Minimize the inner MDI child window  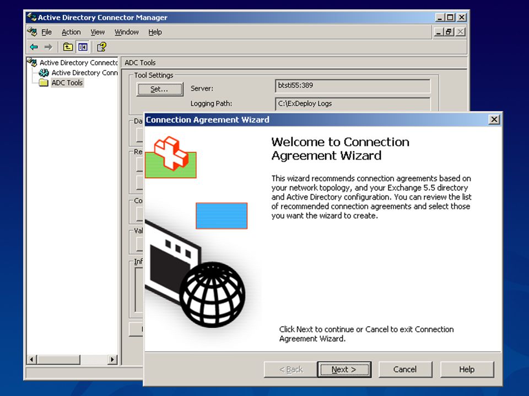[x=438, y=32]
